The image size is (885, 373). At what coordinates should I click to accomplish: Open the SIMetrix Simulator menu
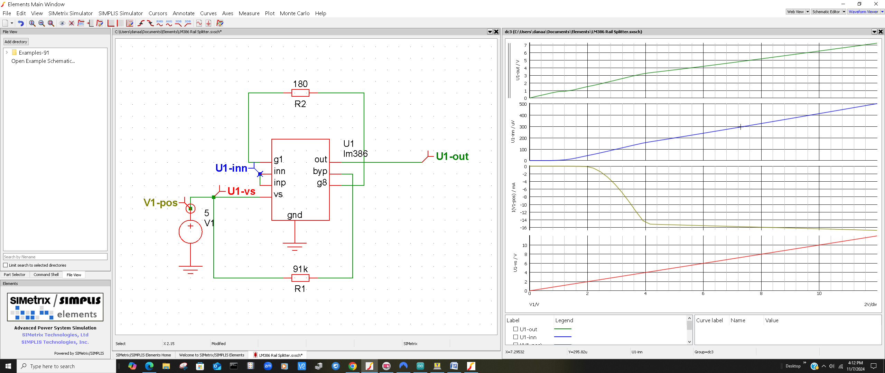coord(71,13)
